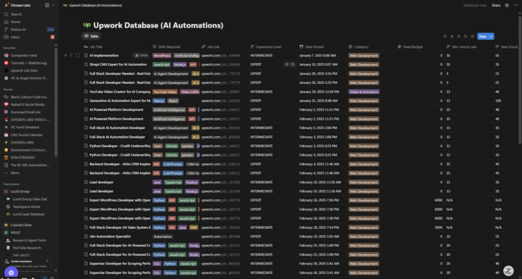Click the Job Title column header
Viewport: 522px width, 279px height.
click(117, 47)
